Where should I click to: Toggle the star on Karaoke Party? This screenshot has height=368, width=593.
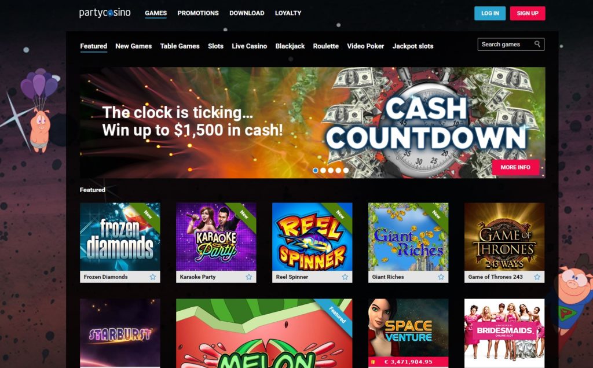coord(249,277)
